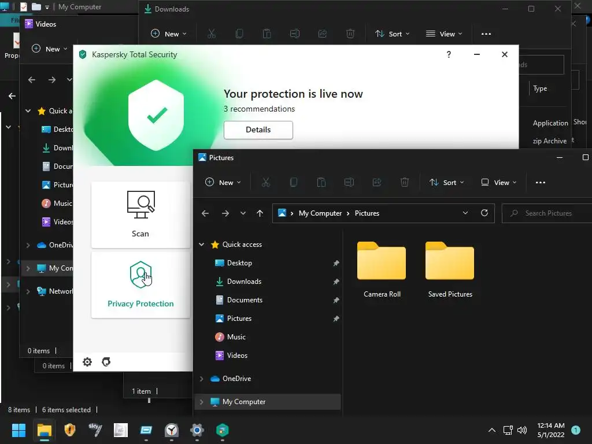Expand Network in Videos window sidebar
This screenshot has height=444, width=592.
(28, 291)
